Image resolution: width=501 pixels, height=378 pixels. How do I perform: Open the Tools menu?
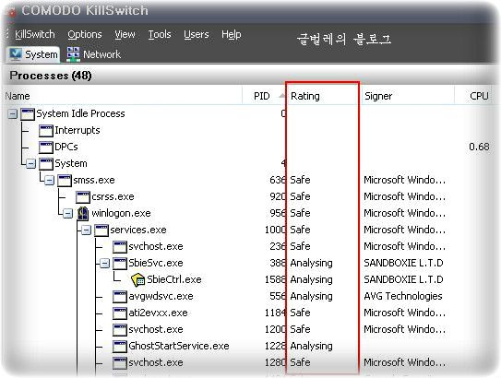(160, 34)
